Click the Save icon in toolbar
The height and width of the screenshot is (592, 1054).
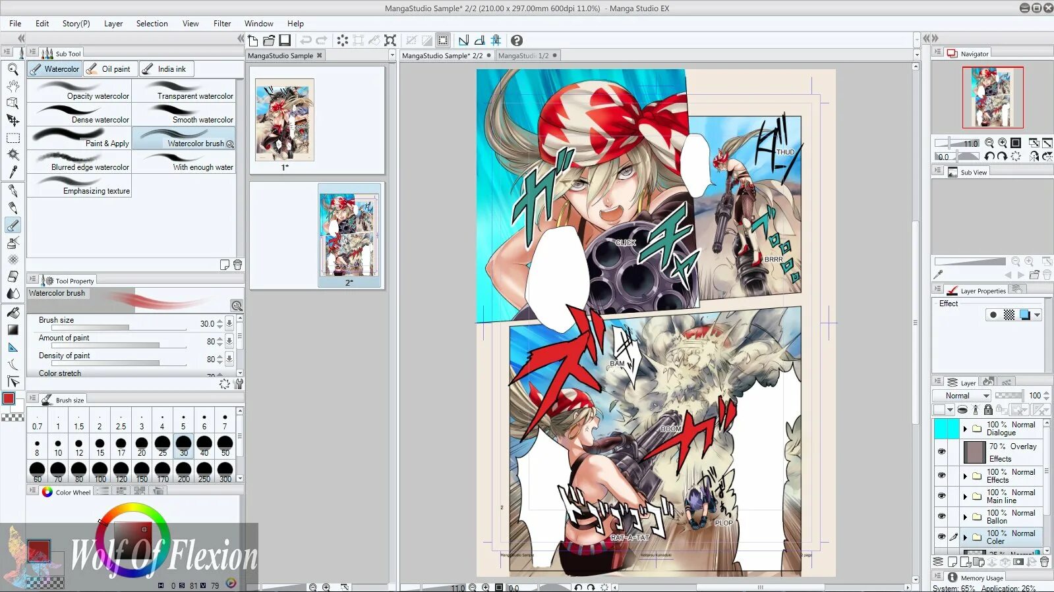pos(285,40)
